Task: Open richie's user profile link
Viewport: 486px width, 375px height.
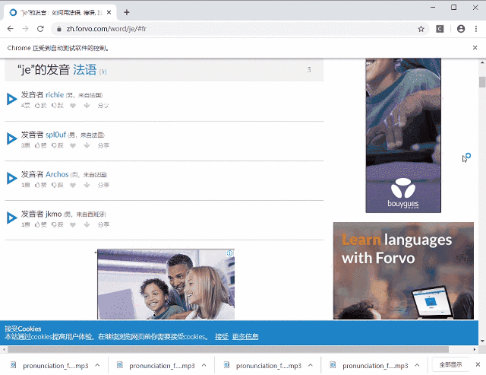Action: 55,94
